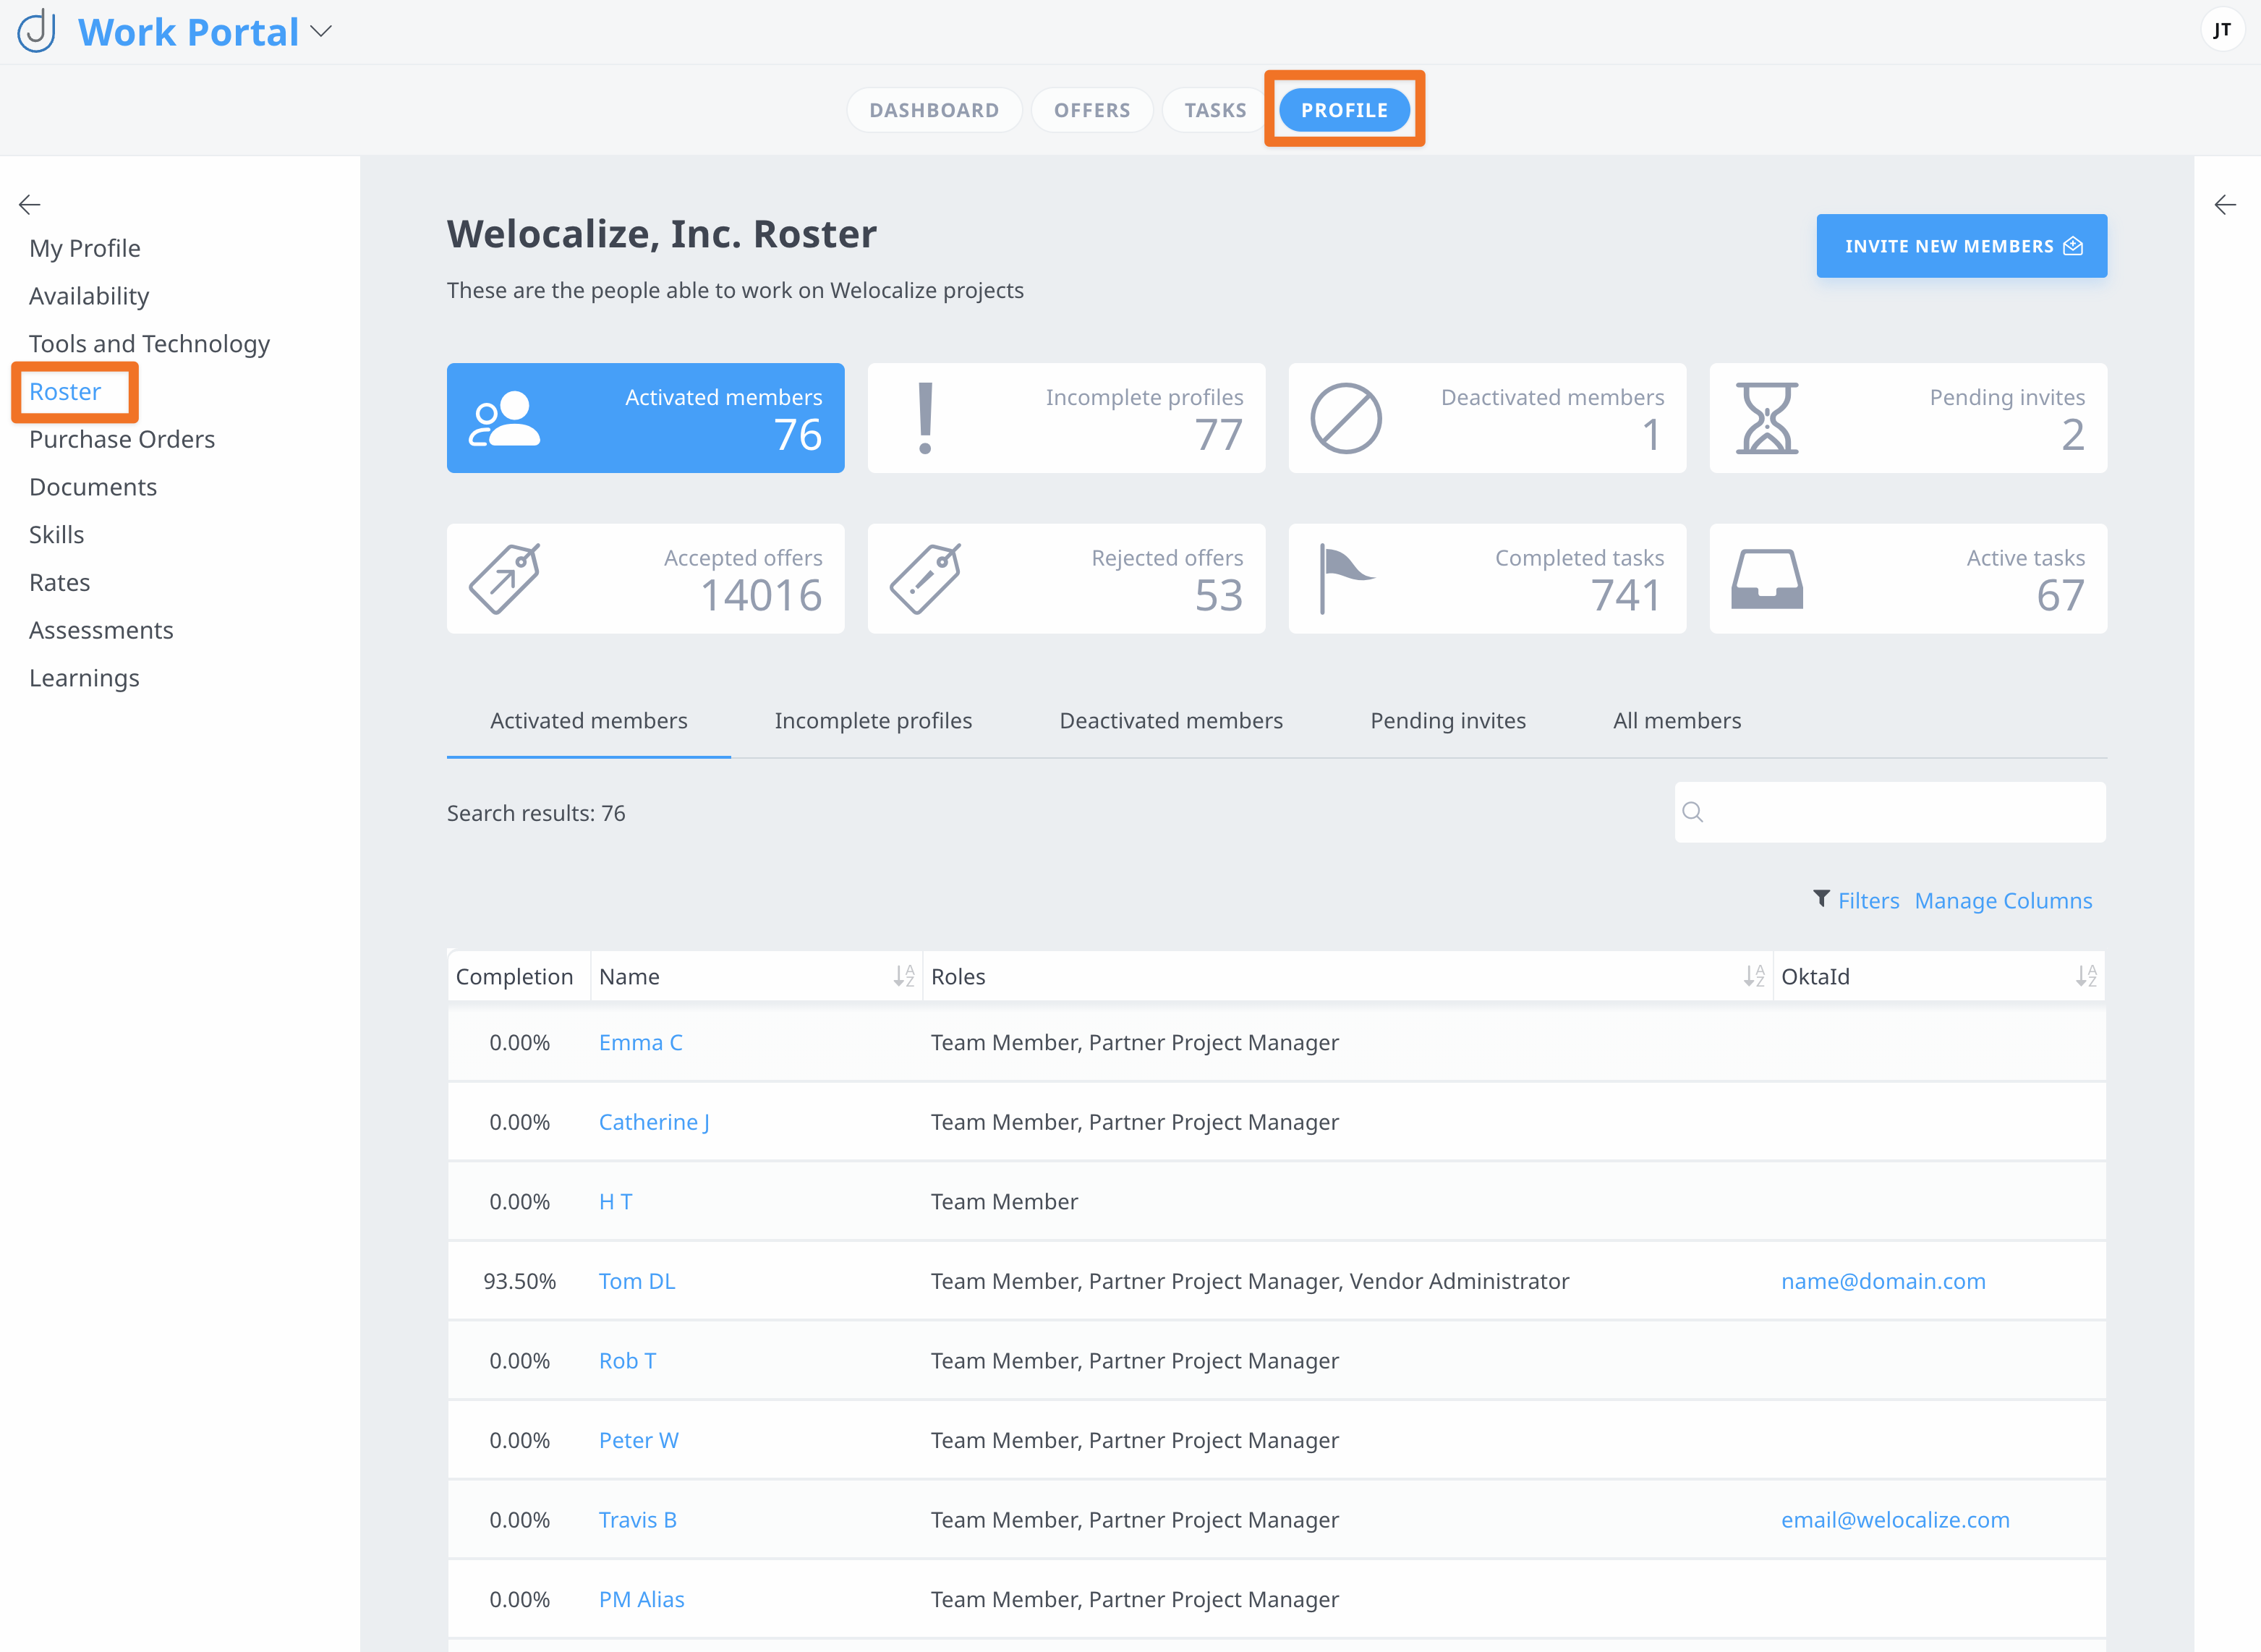
Task: View Rates in the sidebar
Action: click(x=60, y=583)
